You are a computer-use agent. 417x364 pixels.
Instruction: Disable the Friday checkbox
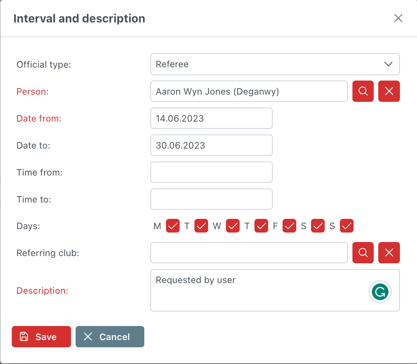click(x=289, y=226)
